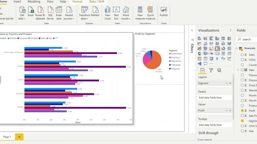Uncheck the Profit field checkbox
Viewport: 257px width, 144px height.
click(x=242, y=110)
